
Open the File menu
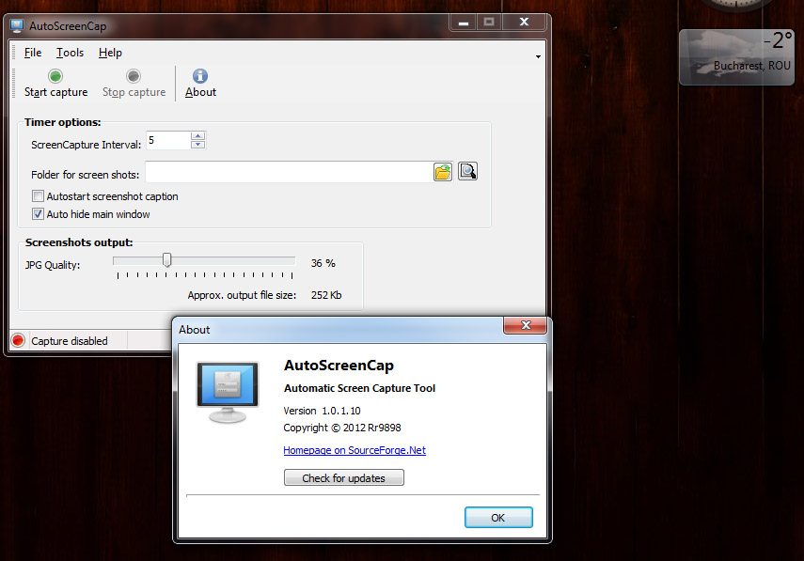tap(33, 53)
